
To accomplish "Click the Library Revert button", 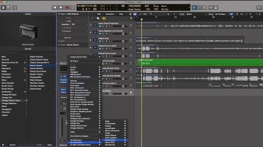I will point(13,145).
